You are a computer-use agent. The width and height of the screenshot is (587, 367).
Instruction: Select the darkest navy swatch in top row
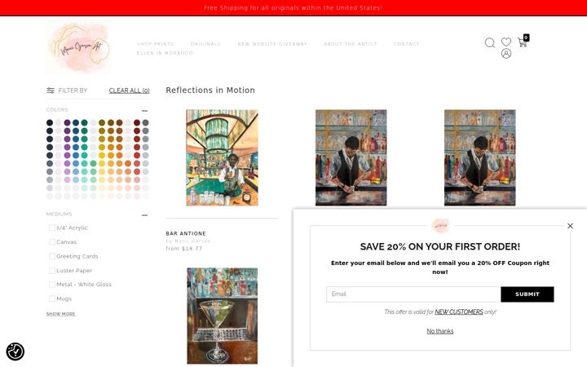[50, 122]
